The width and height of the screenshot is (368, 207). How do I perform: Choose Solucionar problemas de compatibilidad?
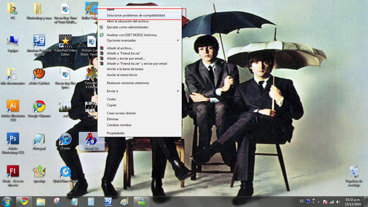(x=140, y=15)
